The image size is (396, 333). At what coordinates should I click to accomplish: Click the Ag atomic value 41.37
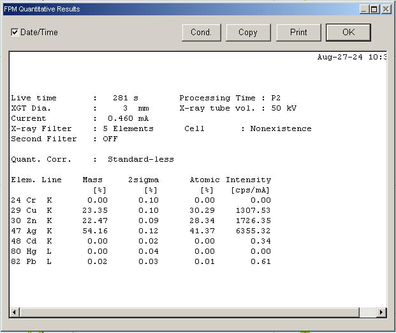click(202, 231)
